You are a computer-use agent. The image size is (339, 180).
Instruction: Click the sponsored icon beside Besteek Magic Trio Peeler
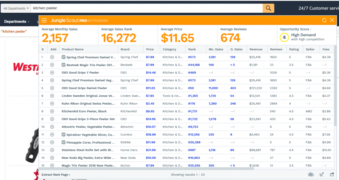[63, 65]
